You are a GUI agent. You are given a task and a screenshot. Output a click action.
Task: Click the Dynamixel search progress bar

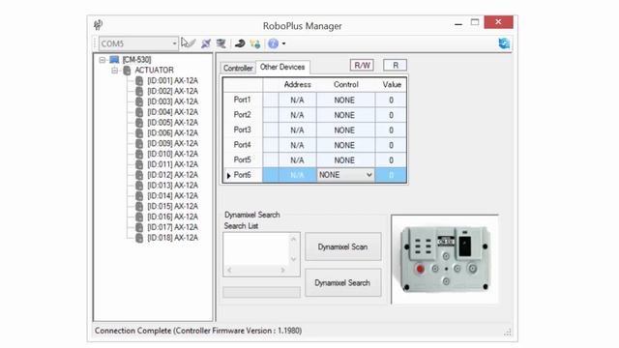pos(261,292)
